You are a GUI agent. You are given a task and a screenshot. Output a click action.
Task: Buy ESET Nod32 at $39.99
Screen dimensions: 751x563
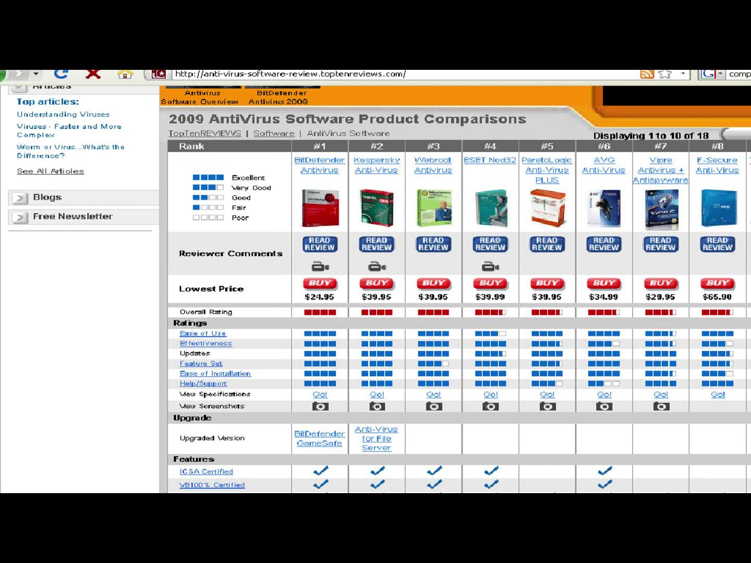pyautogui.click(x=490, y=284)
